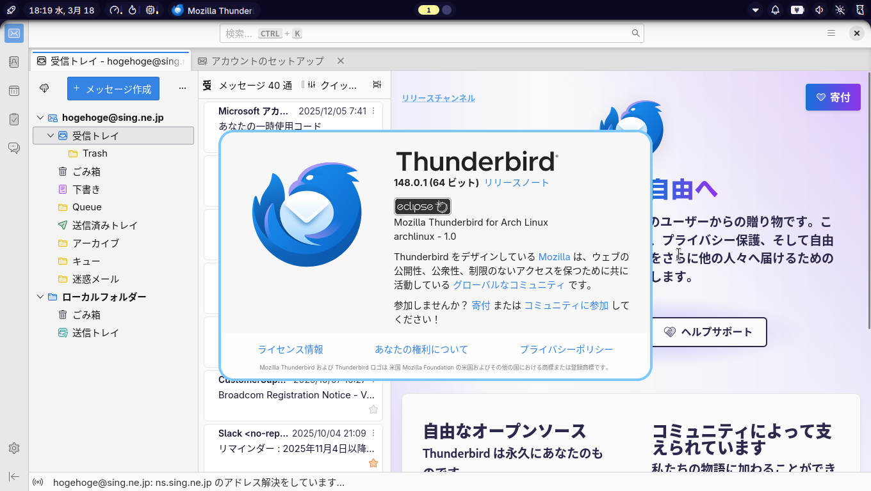Viewport: 871px width, 491px height.
Task: Click the Mozilla link in About text
Action: [555, 257]
